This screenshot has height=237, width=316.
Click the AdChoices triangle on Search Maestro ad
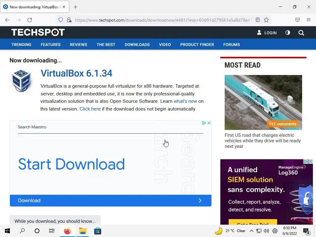click(x=204, y=123)
